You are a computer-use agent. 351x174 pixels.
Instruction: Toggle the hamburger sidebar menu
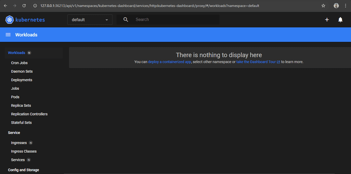click(8, 35)
